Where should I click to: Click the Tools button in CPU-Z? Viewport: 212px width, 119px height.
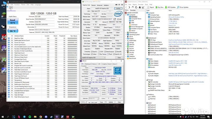pos(101,102)
